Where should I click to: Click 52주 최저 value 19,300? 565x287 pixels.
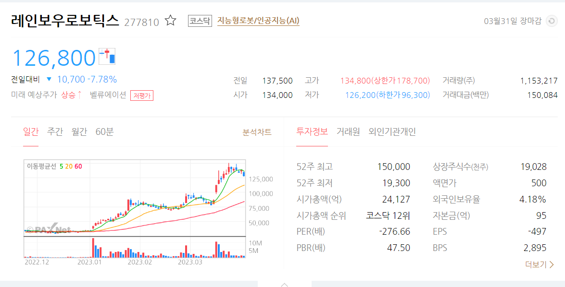click(396, 183)
